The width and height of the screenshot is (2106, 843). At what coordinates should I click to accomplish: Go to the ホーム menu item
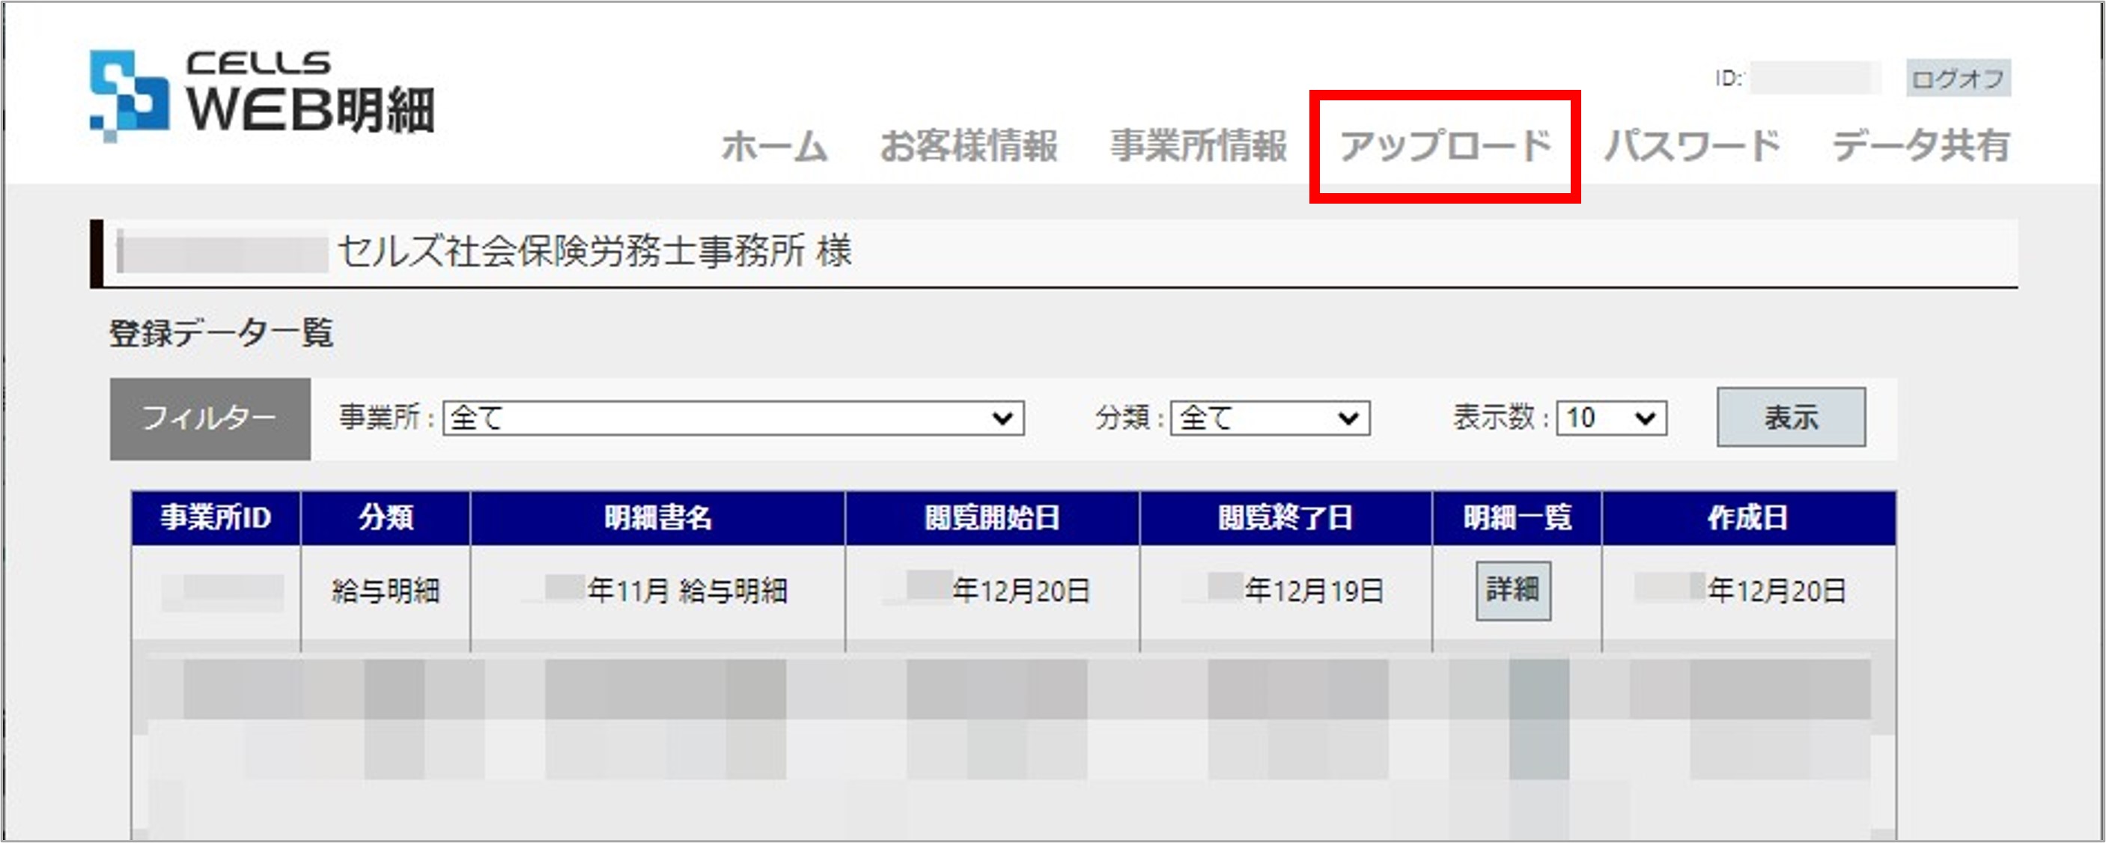[x=774, y=146]
